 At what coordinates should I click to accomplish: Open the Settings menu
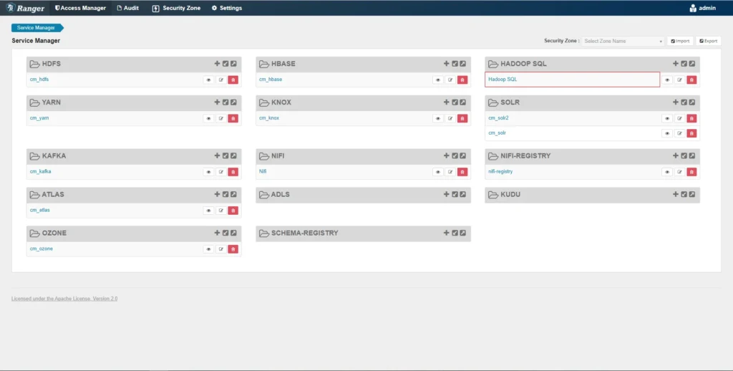point(227,8)
